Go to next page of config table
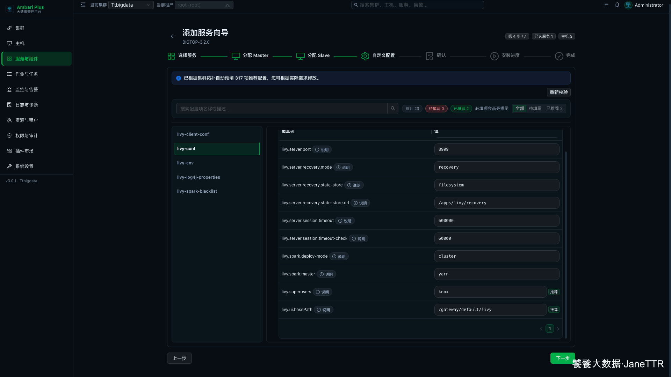 pyautogui.click(x=558, y=329)
